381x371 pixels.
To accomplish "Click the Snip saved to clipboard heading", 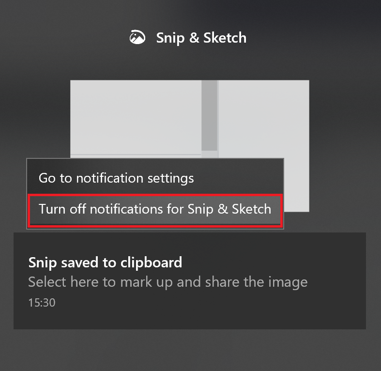I will point(105,263).
